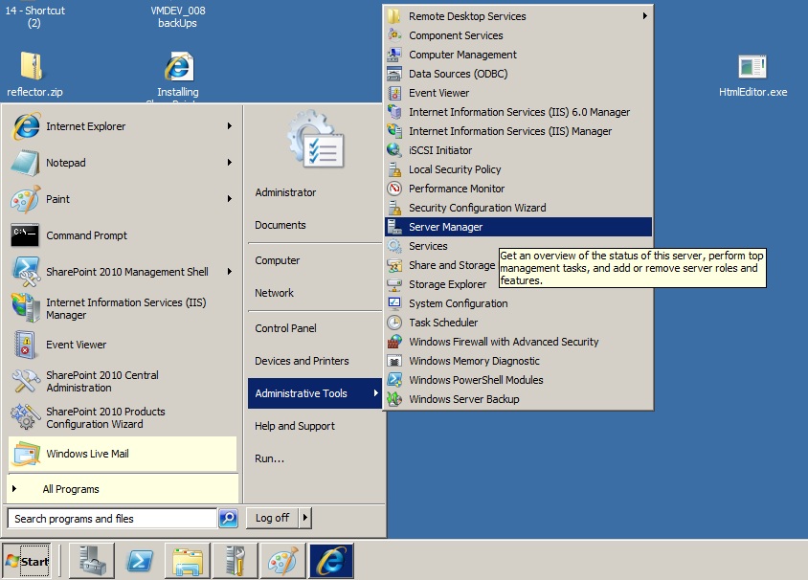This screenshot has width=808, height=580.
Task: Open Windows Firewall with Advanced Security icon
Action: coord(394,342)
